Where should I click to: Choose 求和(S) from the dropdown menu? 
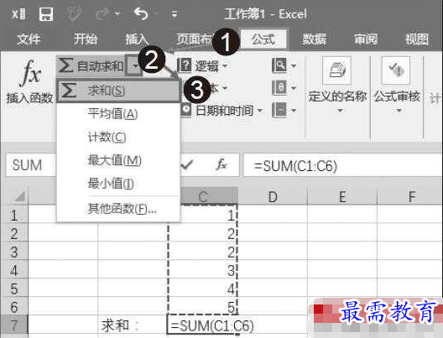click(118, 91)
